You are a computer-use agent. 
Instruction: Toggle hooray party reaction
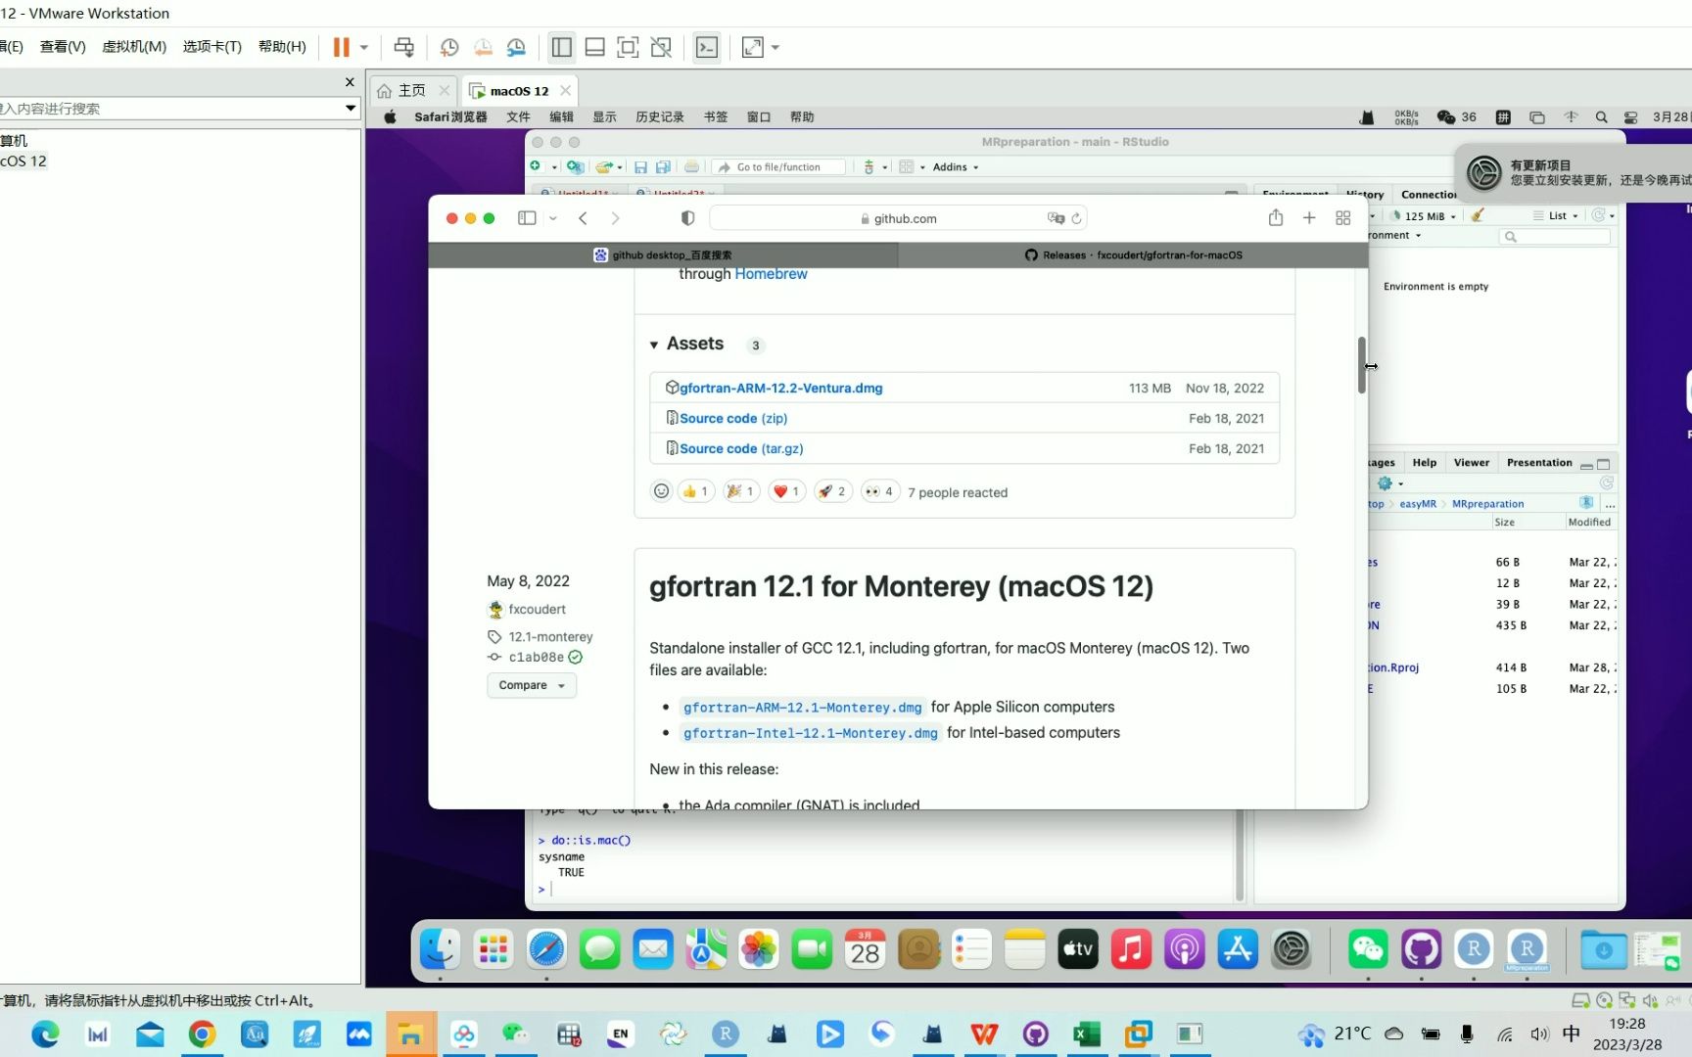pyautogui.click(x=740, y=491)
